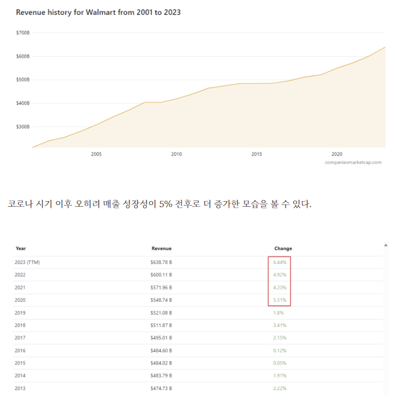
Task: Select the 2016 year cell
Action: [x=20, y=350]
